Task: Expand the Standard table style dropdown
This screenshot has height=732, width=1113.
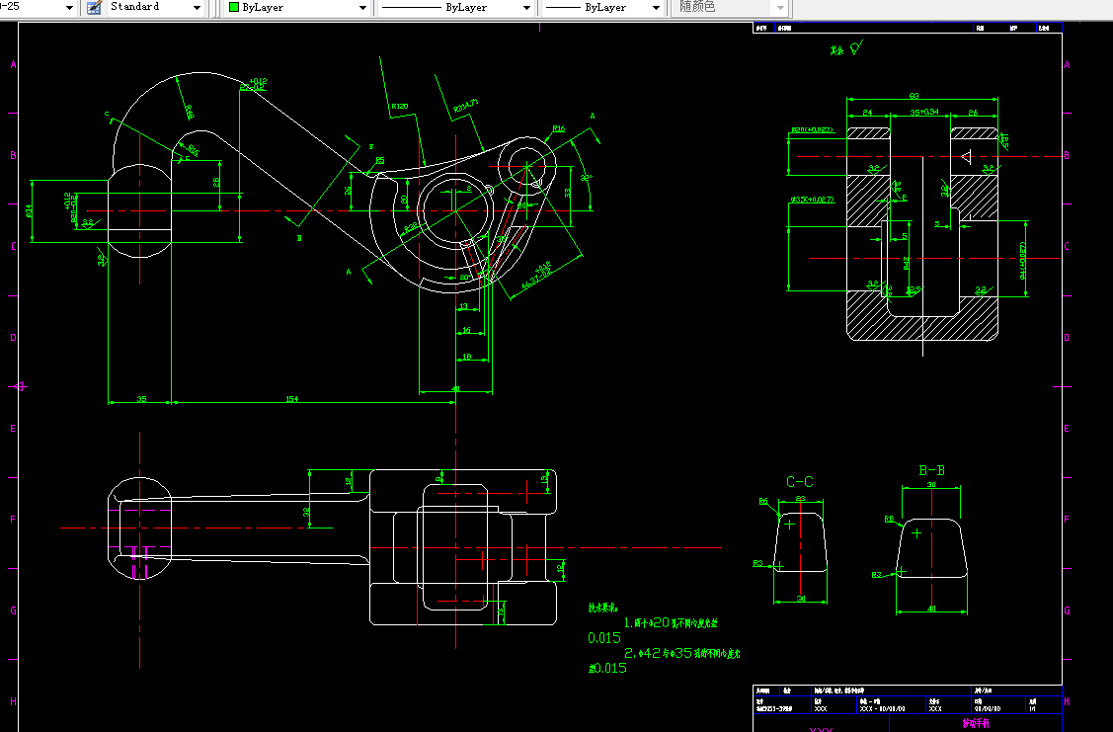Action: pyautogui.click(x=197, y=8)
